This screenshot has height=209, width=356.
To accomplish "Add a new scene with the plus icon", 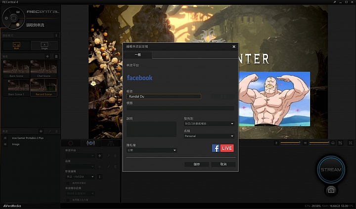I will (x=47, y=56).
